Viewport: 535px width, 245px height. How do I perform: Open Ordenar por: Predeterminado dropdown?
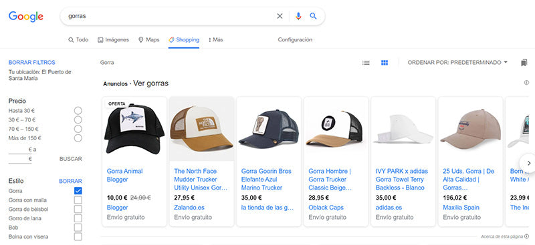point(457,63)
